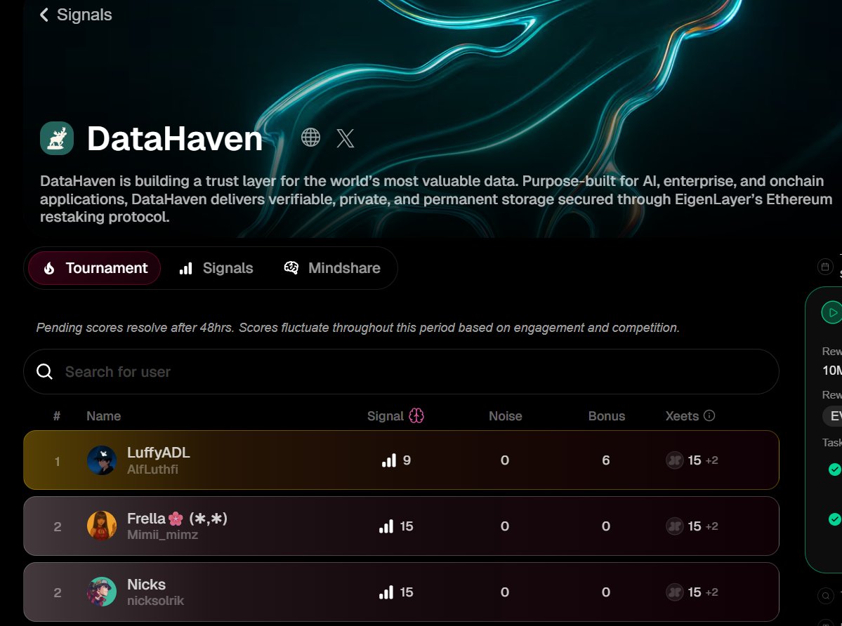Image resolution: width=842 pixels, height=626 pixels.
Task: Focus the Search for user field
Action: [401, 372]
